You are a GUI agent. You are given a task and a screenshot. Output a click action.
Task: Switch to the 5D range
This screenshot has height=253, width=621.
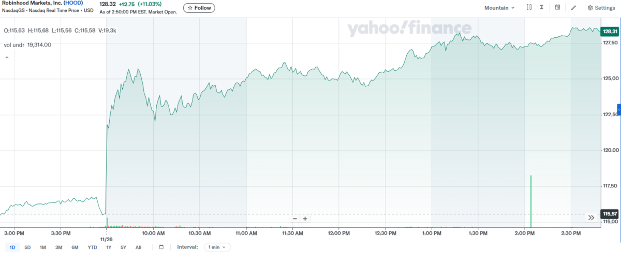coord(27,247)
